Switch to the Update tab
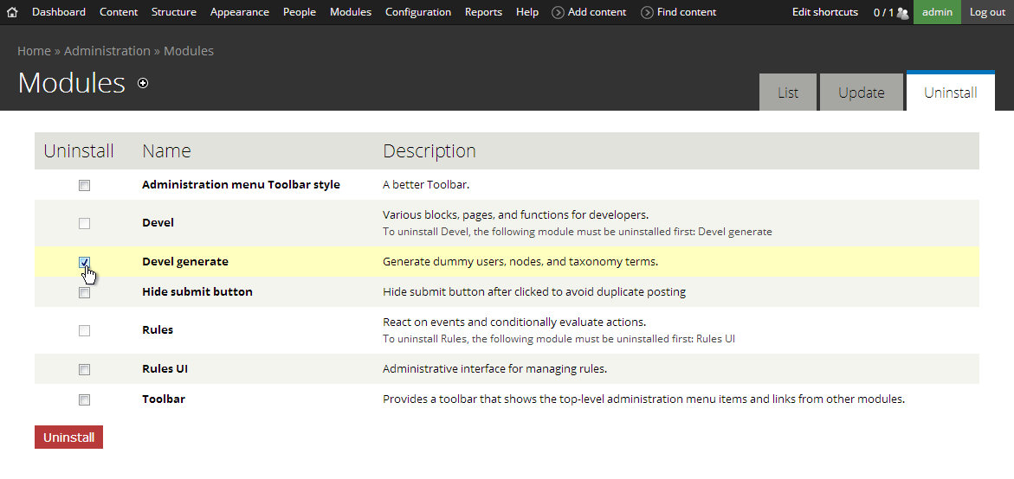Image resolution: width=1014 pixels, height=479 pixels. click(x=861, y=93)
